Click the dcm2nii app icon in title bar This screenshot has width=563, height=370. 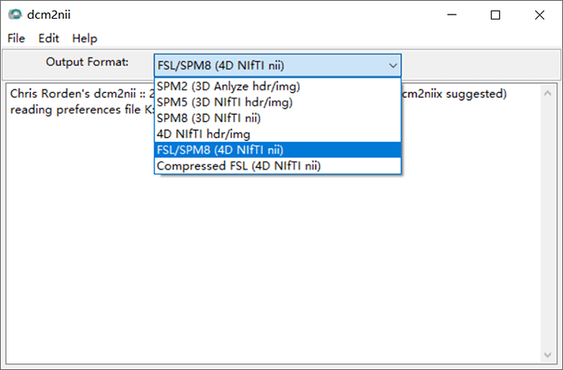(15, 15)
